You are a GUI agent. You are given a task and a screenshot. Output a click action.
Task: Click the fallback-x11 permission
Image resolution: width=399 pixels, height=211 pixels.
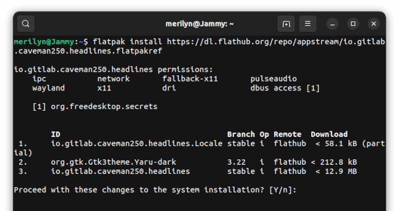[190, 79]
